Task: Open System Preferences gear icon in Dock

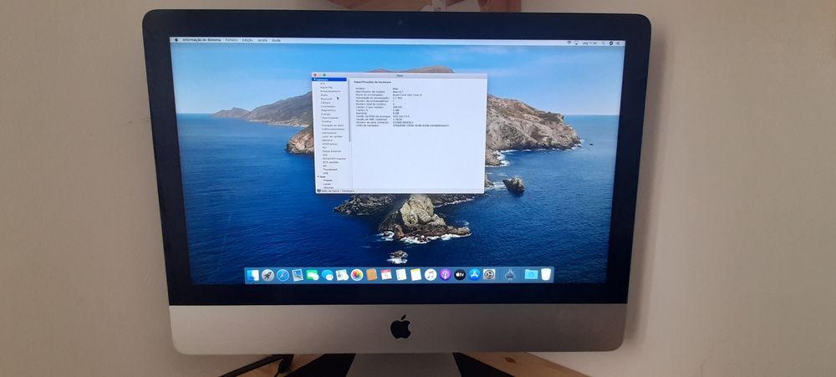Action: (489, 275)
